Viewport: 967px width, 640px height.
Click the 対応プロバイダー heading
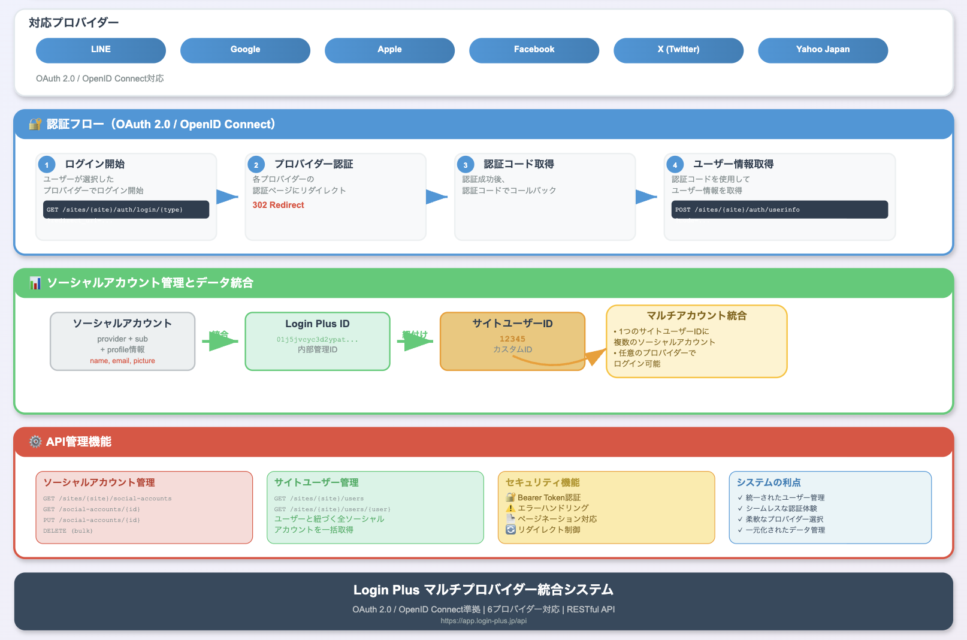(74, 23)
